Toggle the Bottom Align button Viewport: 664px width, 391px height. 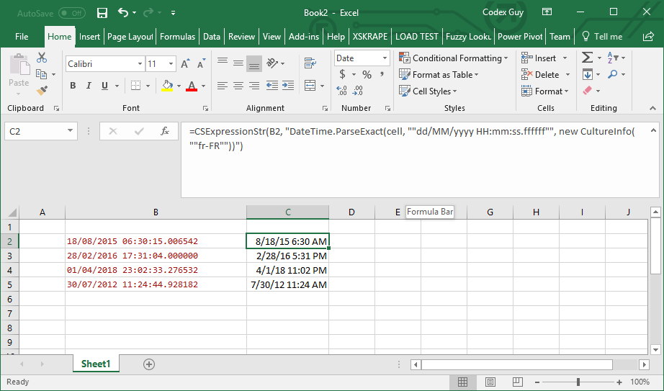click(254, 63)
